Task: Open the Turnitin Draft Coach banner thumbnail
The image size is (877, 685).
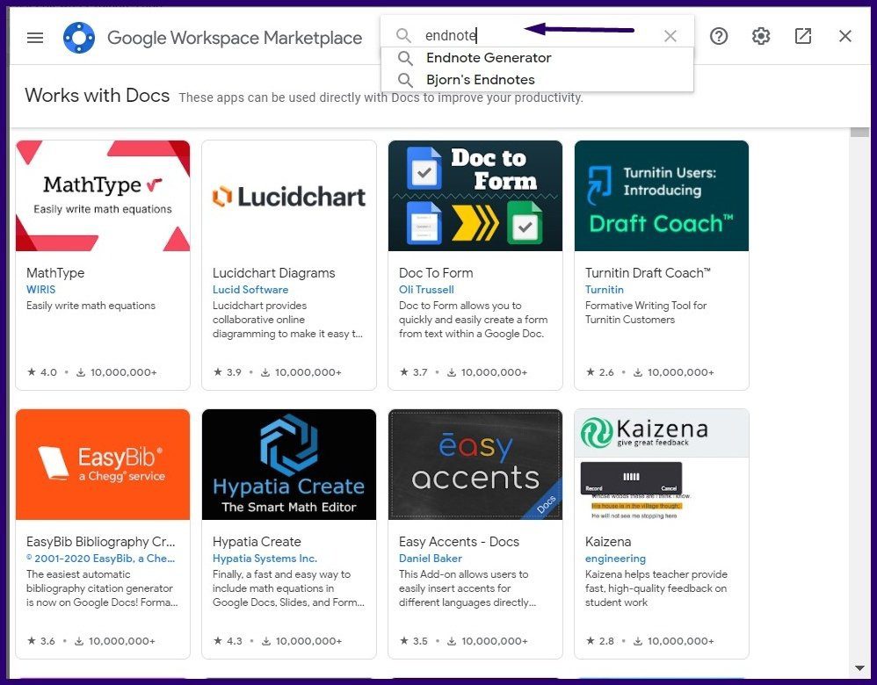Action: coord(662,196)
